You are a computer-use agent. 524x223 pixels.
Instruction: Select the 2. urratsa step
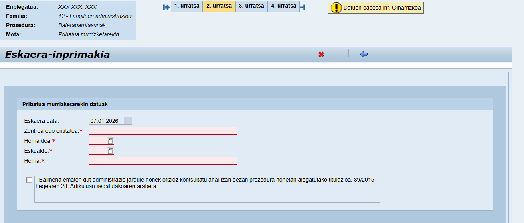(219, 6)
